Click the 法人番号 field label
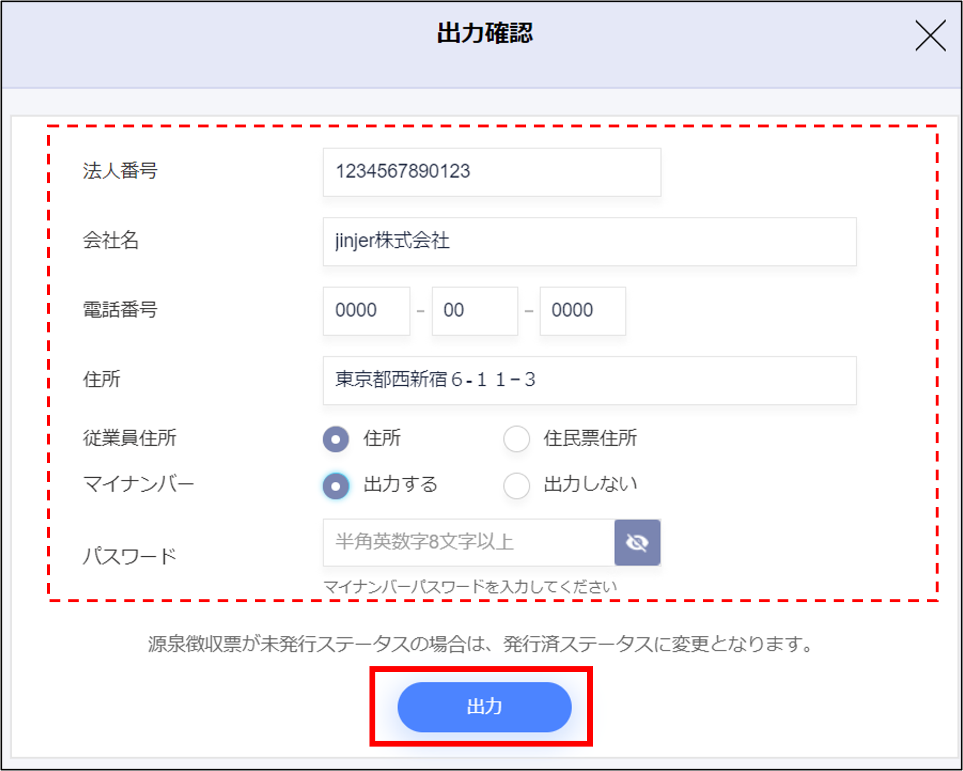Screen dimensions: 963x771 (x=120, y=171)
